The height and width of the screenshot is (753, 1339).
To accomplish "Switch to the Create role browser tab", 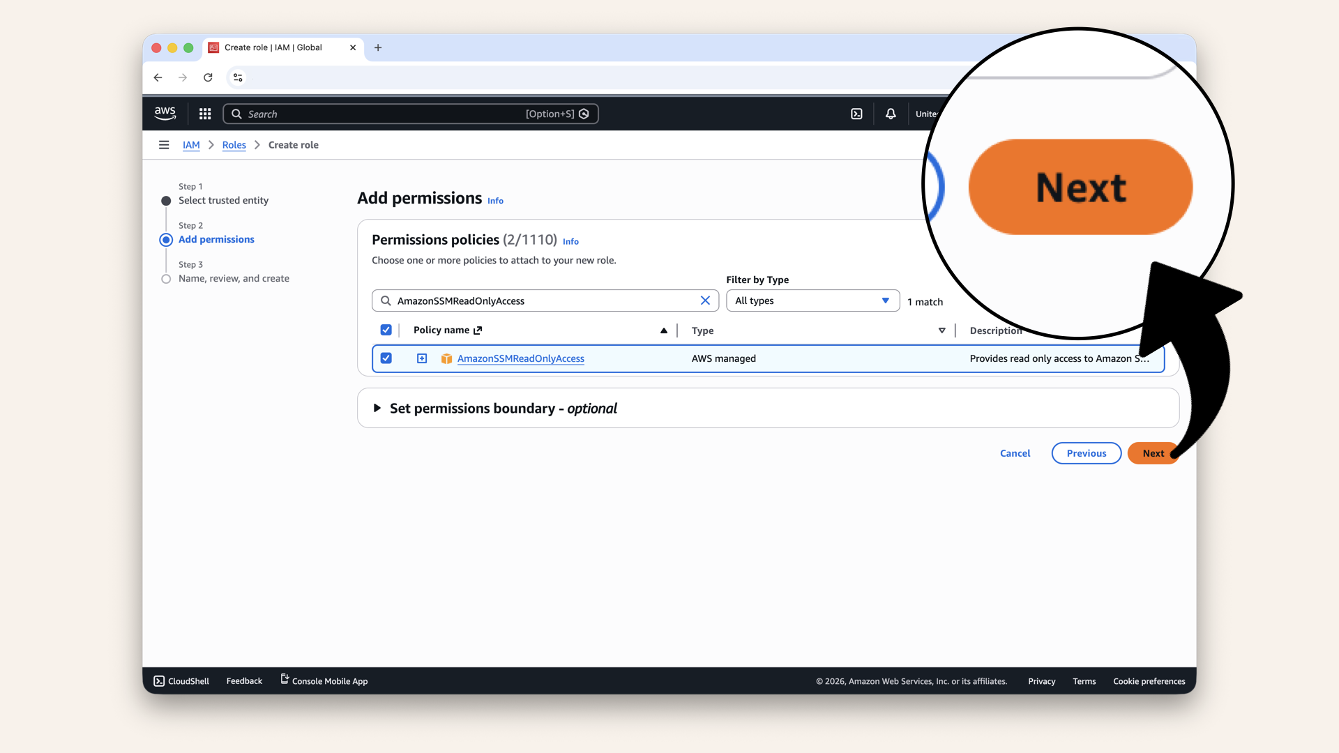I will [x=273, y=47].
